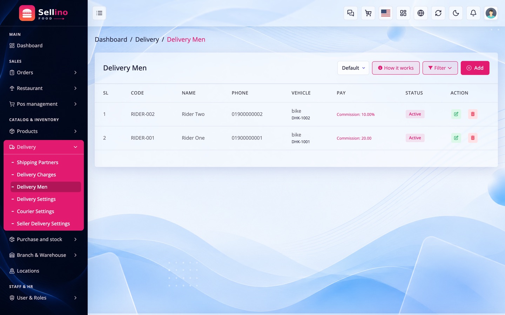Viewport: 505px width, 315px height.
Task: Expand the Pos management menu
Action: point(44,104)
